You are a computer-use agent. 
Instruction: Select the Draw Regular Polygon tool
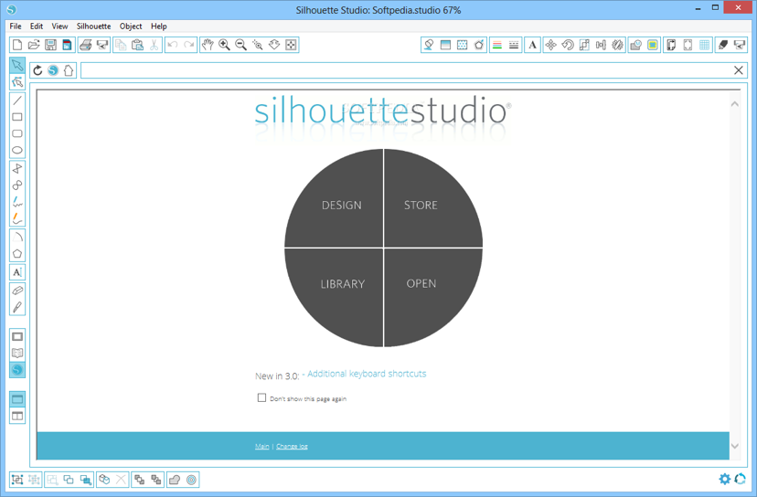point(17,253)
